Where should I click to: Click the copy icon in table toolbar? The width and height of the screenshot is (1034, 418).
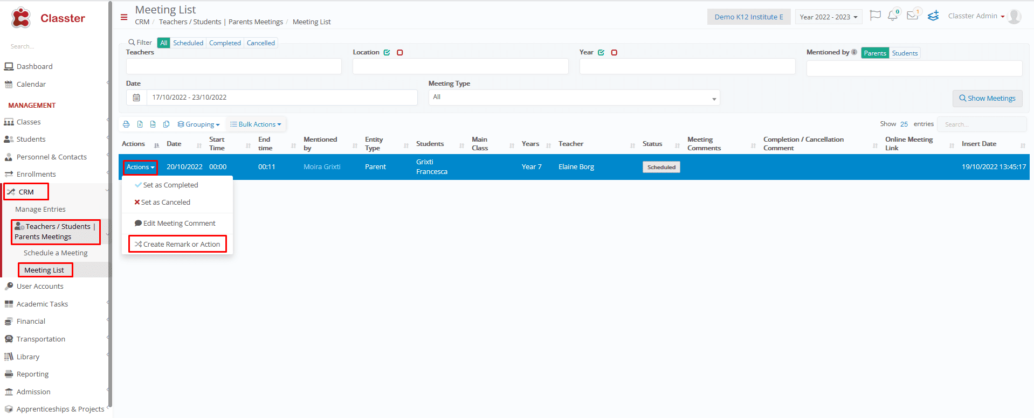point(166,124)
